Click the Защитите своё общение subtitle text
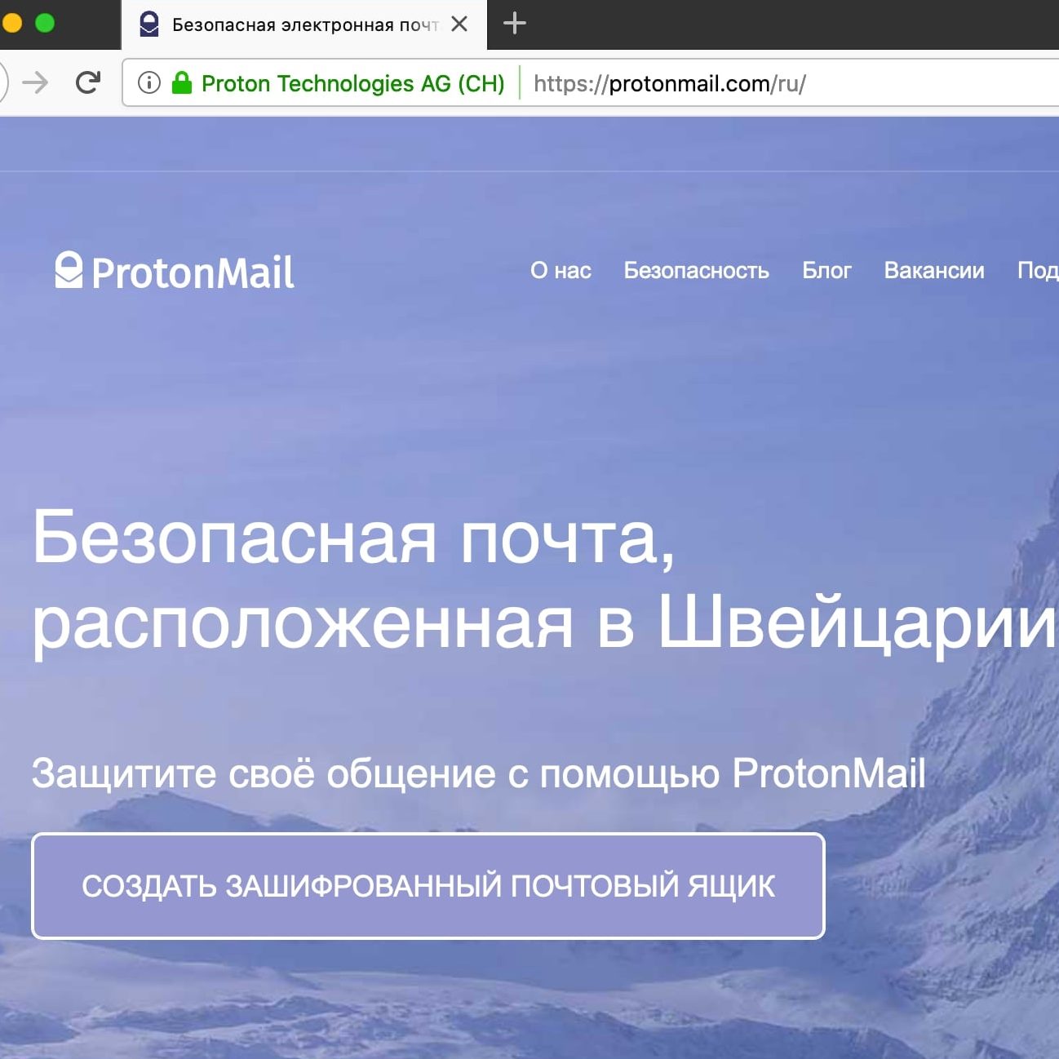This screenshot has height=1059, width=1059. click(x=478, y=773)
